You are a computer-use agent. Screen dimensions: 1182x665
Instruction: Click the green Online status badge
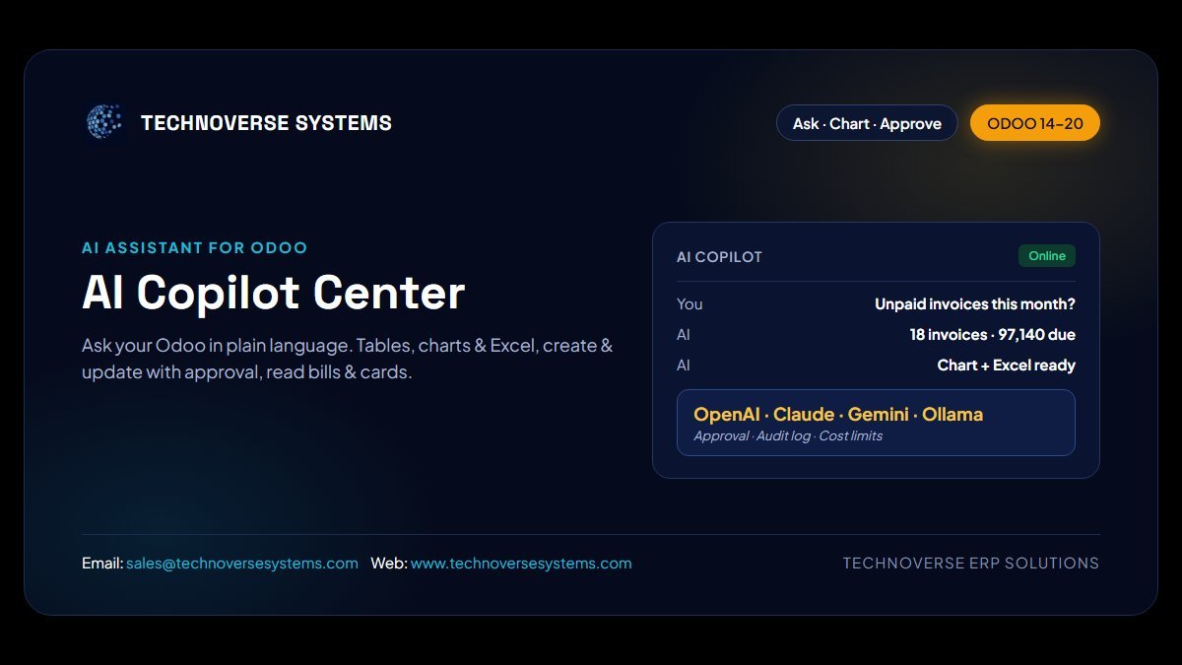tap(1047, 256)
